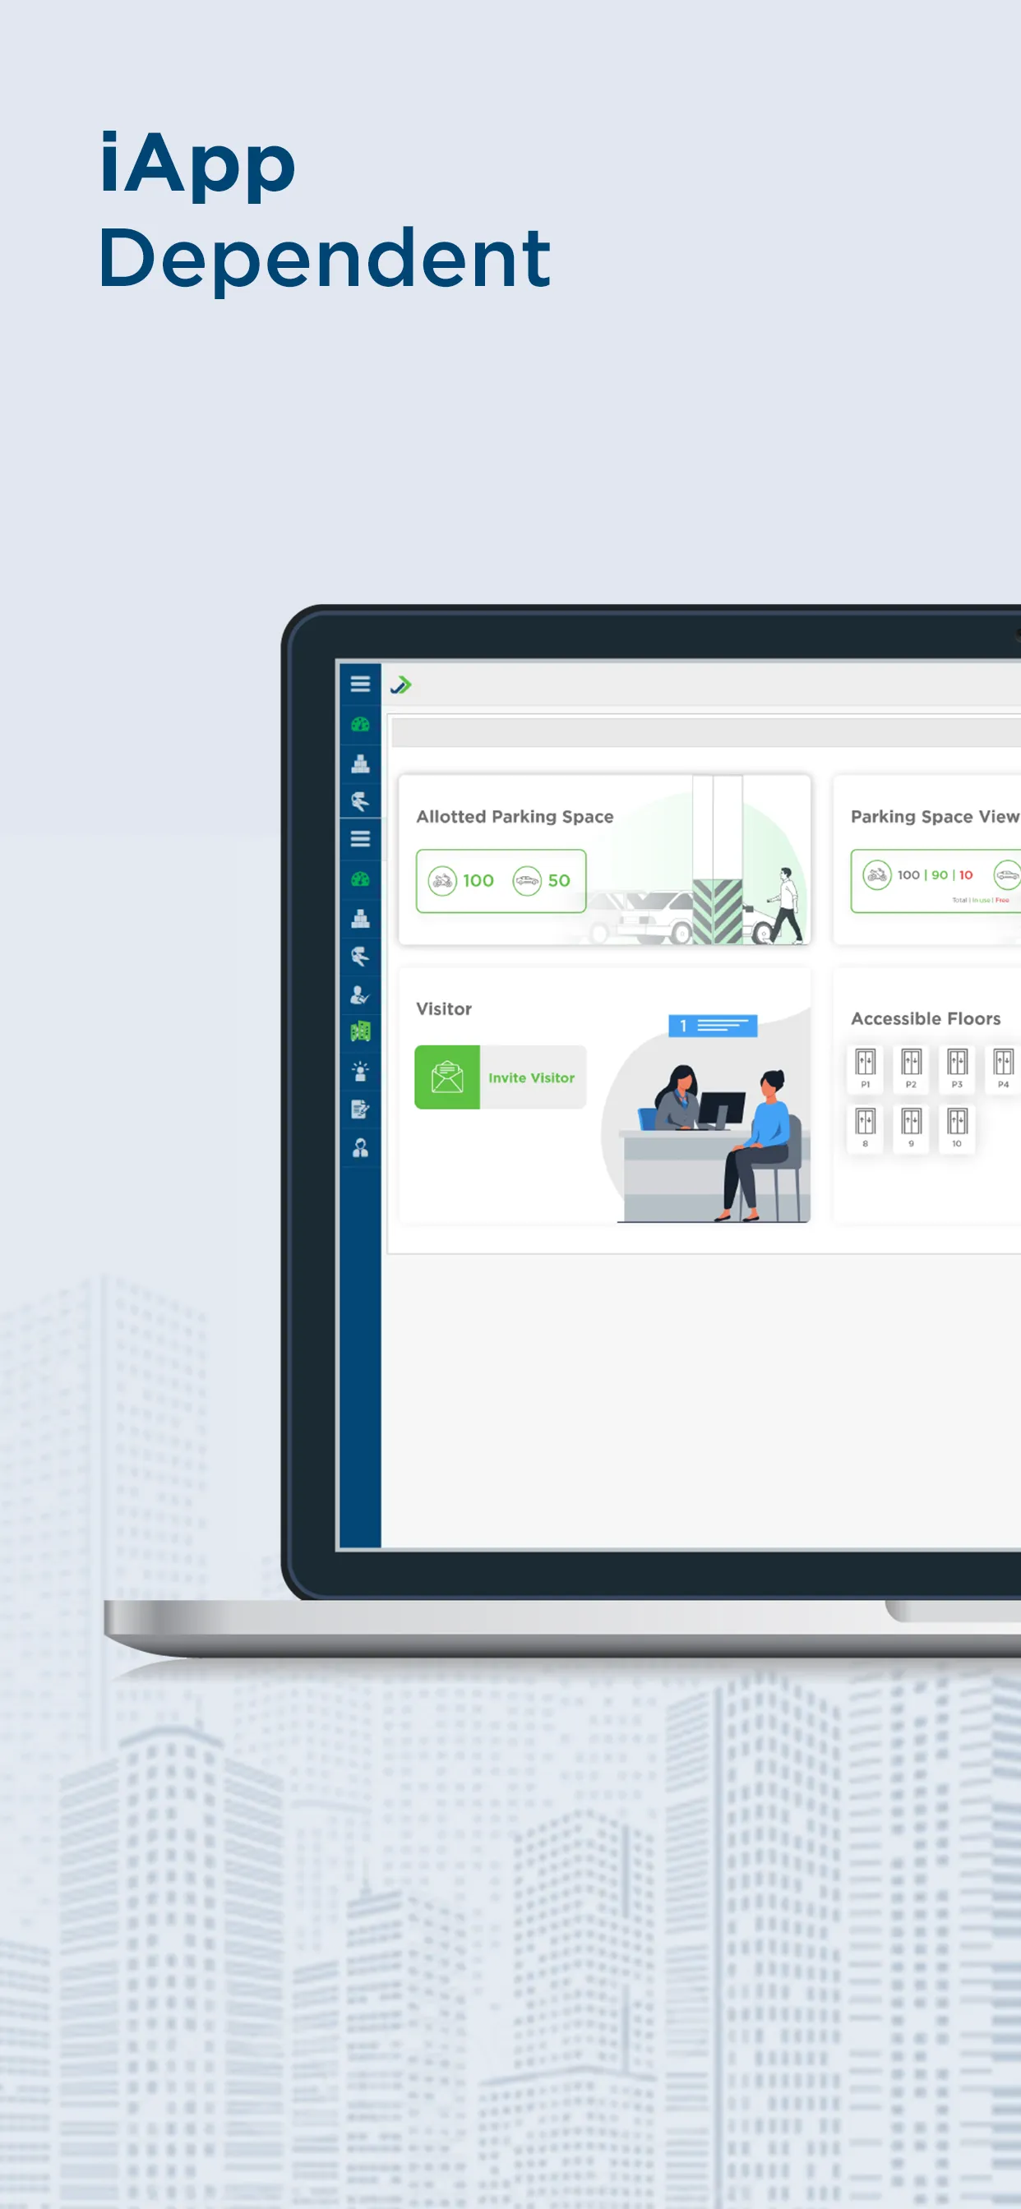Screen dimensions: 1021x2209
Task: Select the P1 elevator floor
Action: pyautogui.click(x=865, y=1068)
